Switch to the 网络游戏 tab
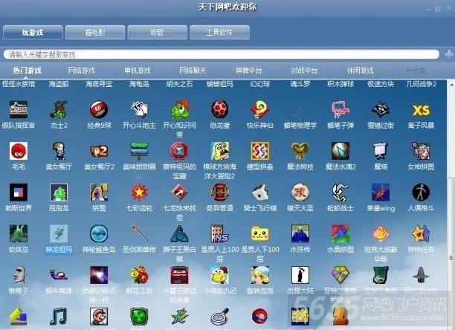The image size is (455, 330). pyautogui.click(x=82, y=70)
